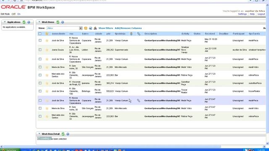Click the star icon in the table header

coord(47,34)
